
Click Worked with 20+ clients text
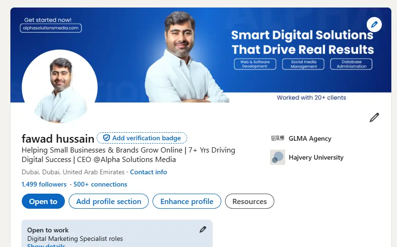pos(311,98)
